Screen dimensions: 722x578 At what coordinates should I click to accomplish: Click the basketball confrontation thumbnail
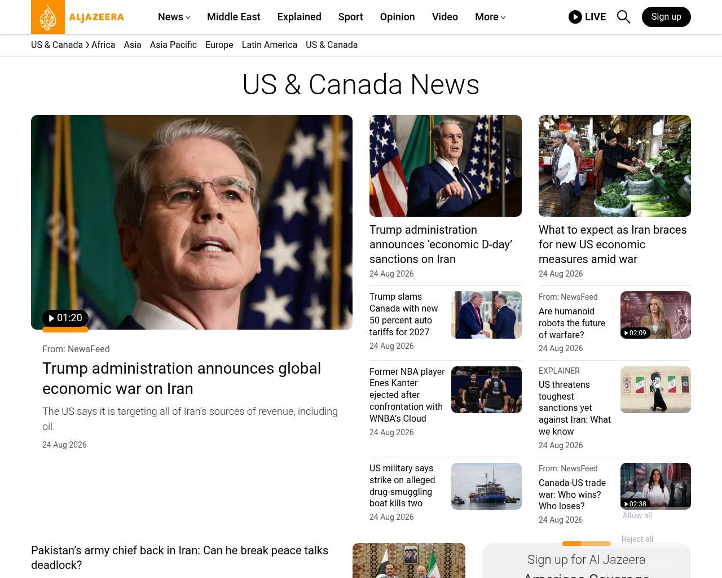pyautogui.click(x=486, y=390)
